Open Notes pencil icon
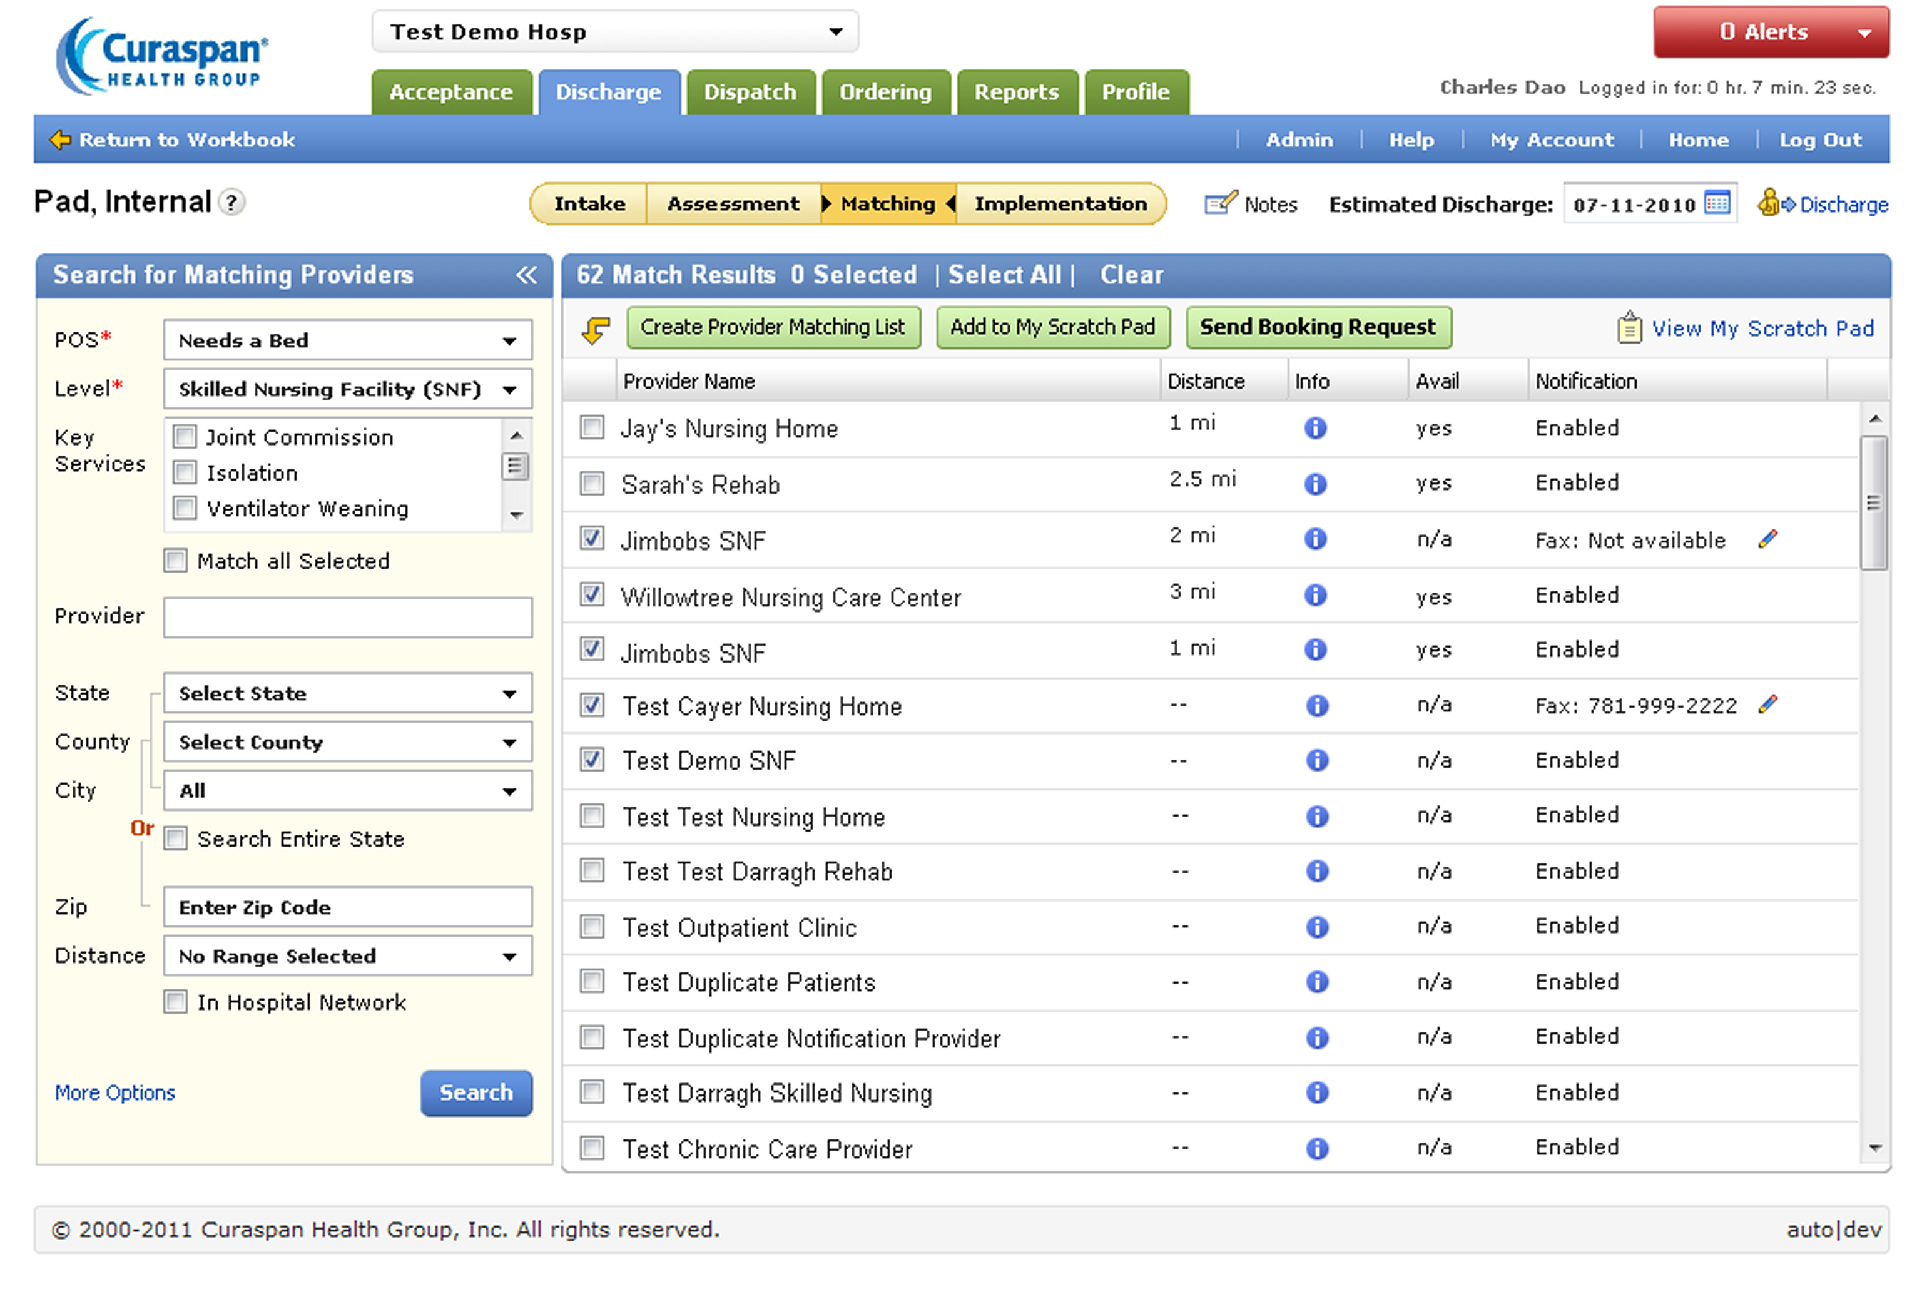Image resolution: width=1922 pixels, height=1314 pixels. pyautogui.click(x=1220, y=203)
